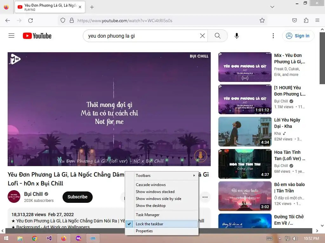Screen dimensions: 325x243
Task: Open Lời Yêu Ngây Dại video thumbnail
Action: tap(245, 131)
